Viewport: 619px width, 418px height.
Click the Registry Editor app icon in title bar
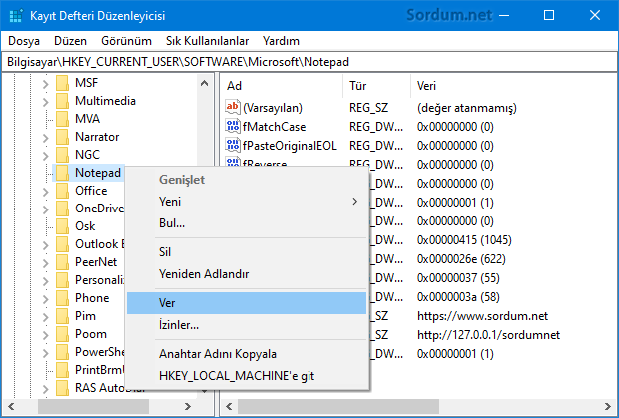[x=14, y=16]
